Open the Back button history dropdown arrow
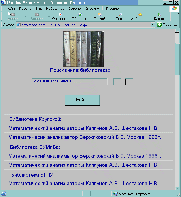Viewport: 181px width, 197px height. [25, 16]
